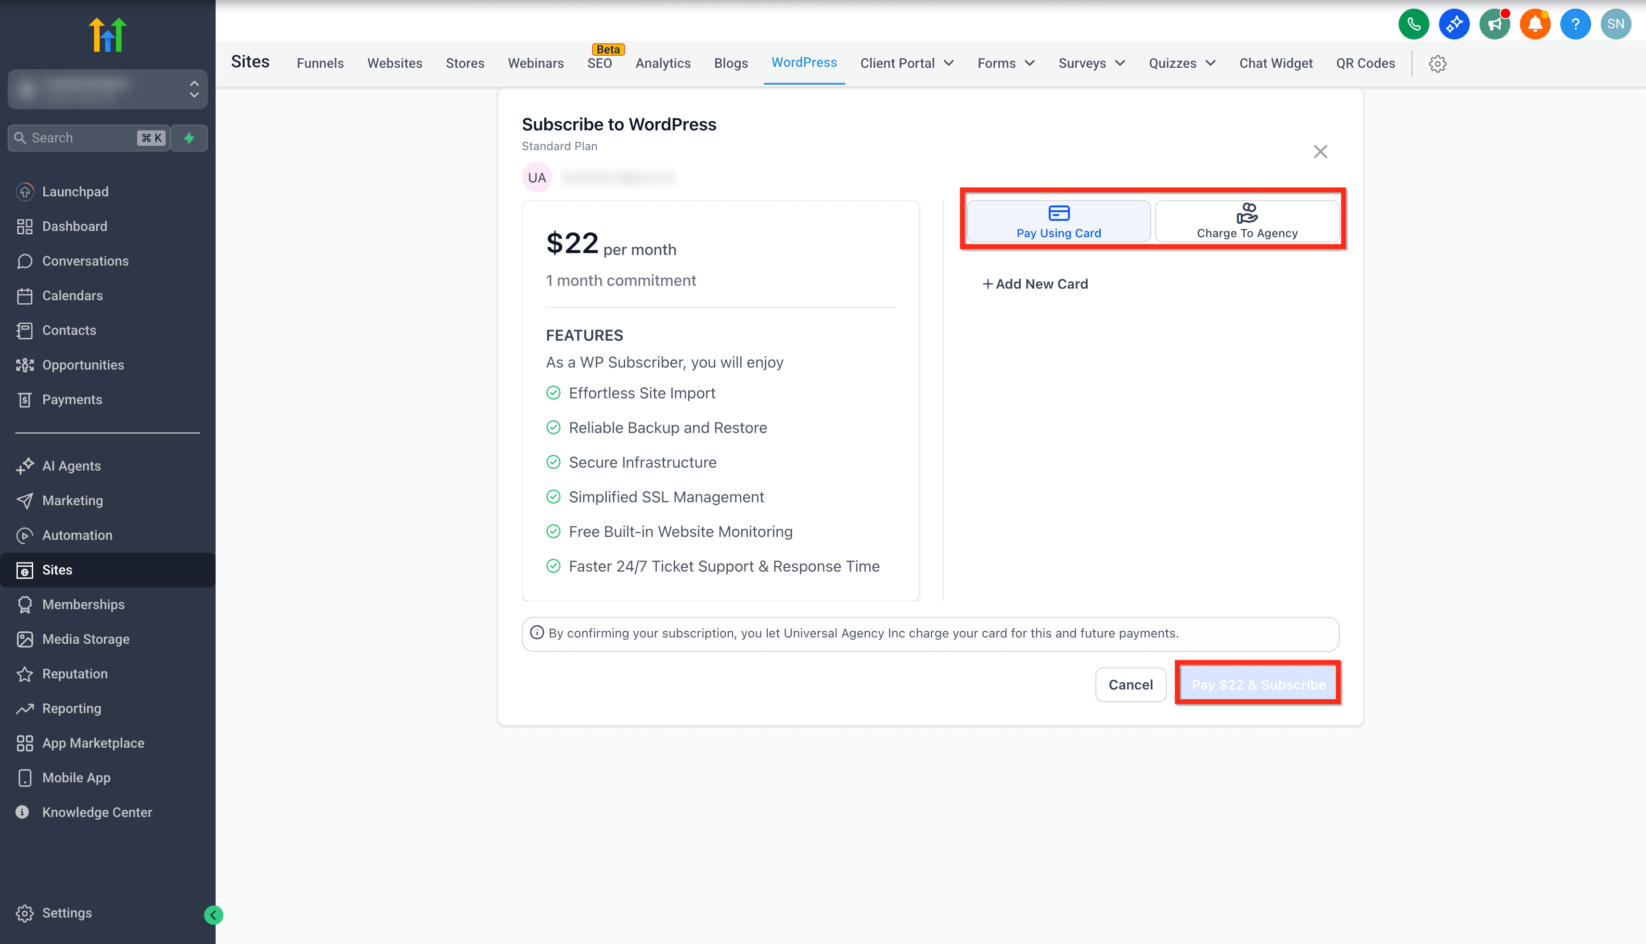Select the WordPress tab
This screenshot has width=1646, height=944.
[x=804, y=62]
